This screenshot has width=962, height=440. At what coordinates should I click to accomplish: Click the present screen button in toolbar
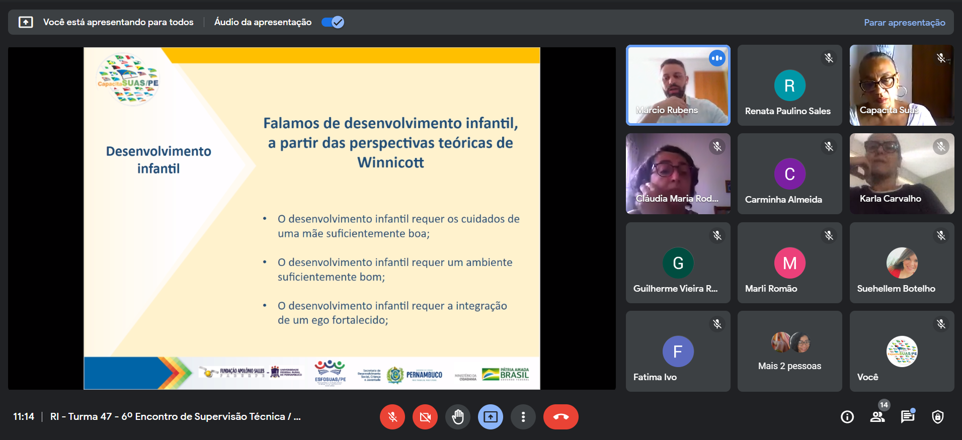pos(491,417)
